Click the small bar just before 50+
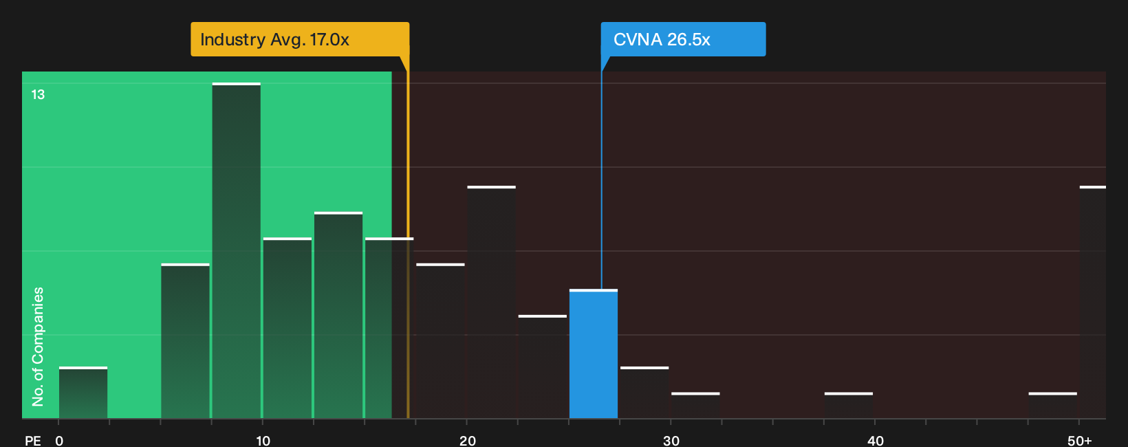Image resolution: width=1128 pixels, height=447 pixels. [1053, 406]
